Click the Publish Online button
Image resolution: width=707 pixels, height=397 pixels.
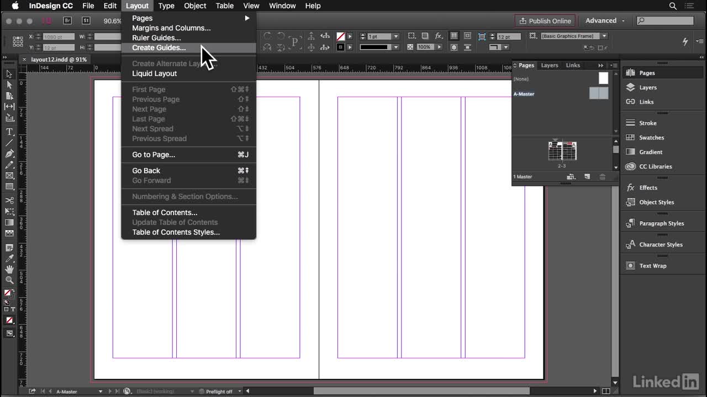545,20
